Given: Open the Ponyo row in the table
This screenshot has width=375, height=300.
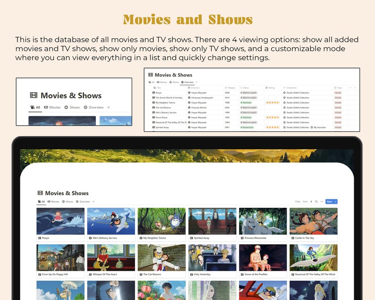Looking at the screenshot, I should click(157, 93).
